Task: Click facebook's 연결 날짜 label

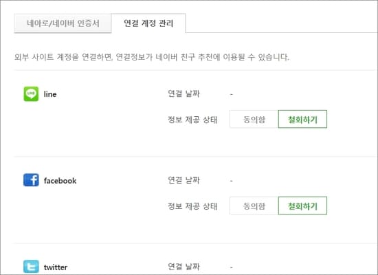Action: coord(184,180)
